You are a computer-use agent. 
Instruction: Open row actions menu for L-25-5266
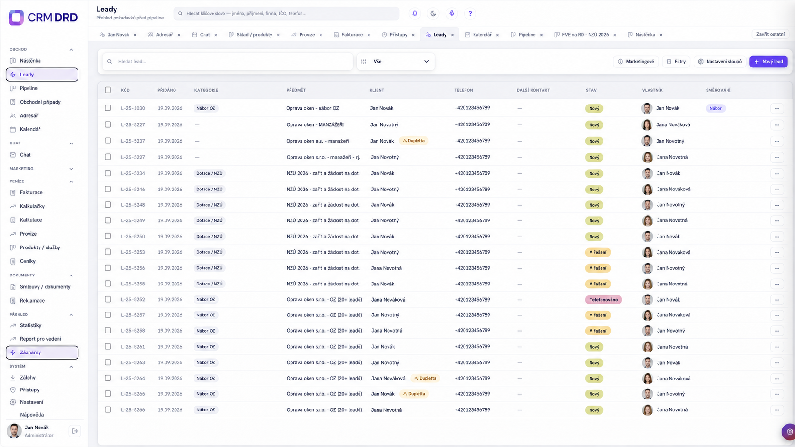pyautogui.click(x=776, y=410)
